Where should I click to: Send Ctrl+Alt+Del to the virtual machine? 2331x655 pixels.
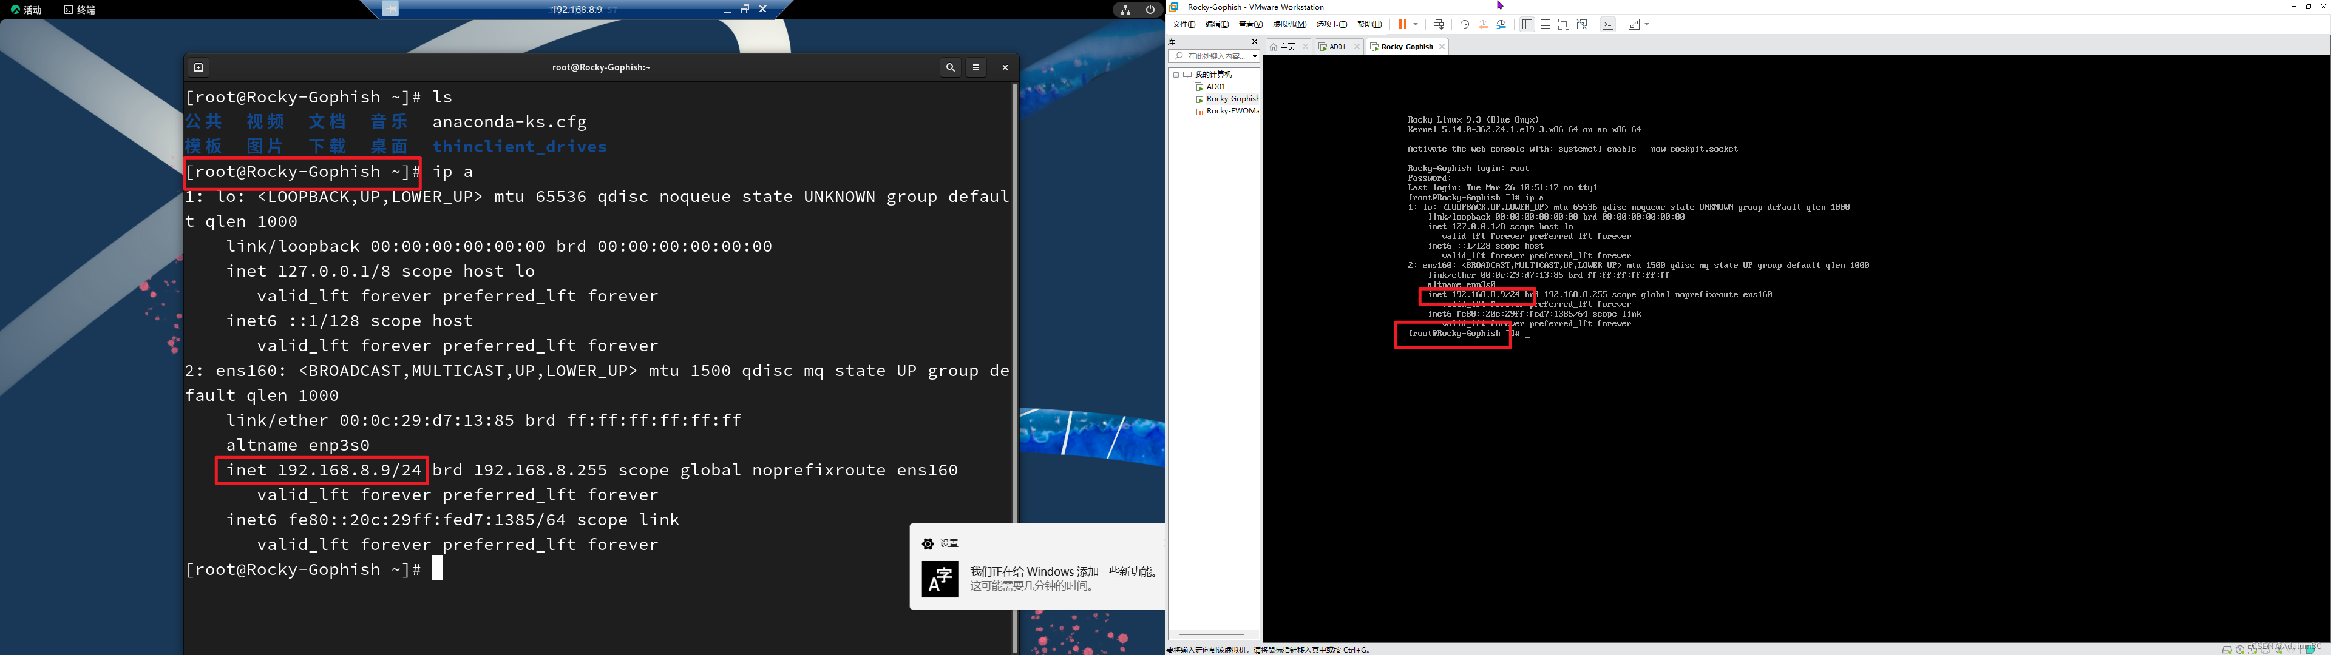(1439, 24)
